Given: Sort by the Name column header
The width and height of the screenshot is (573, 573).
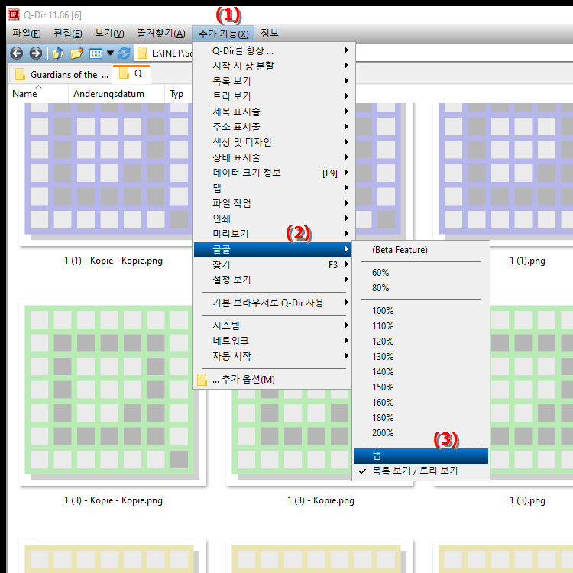Looking at the screenshot, I should point(38,94).
